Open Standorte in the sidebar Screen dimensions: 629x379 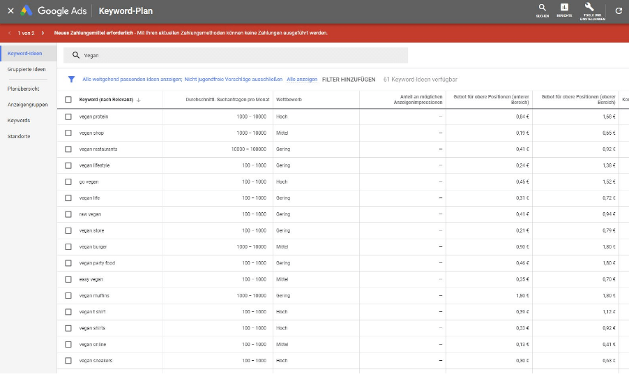click(x=18, y=137)
